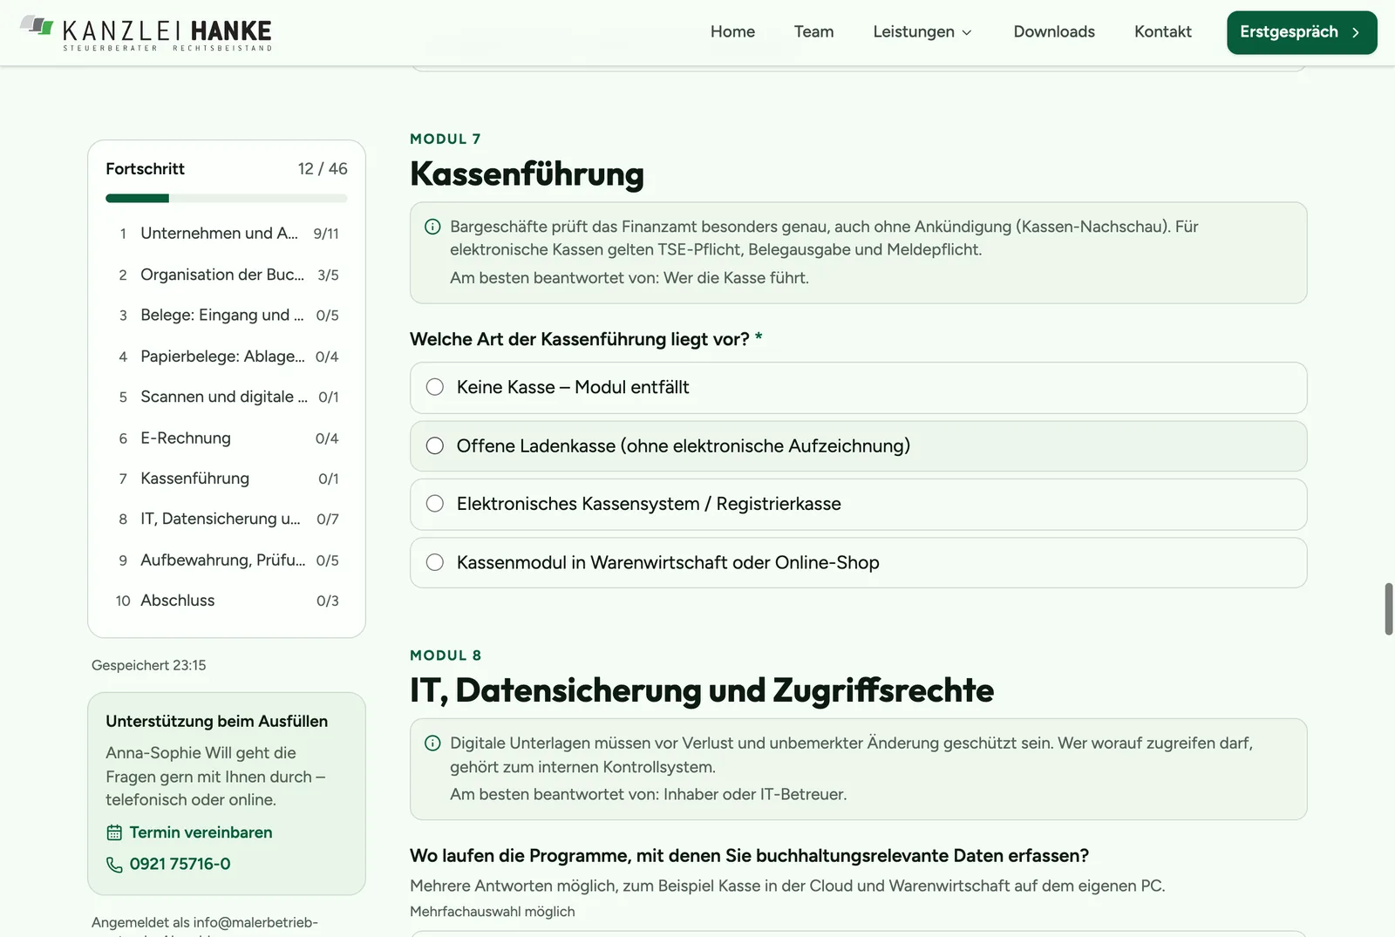1395x937 pixels.
Task: Expand the Leistungen dropdown chevron
Action: (x=967, y=32)
